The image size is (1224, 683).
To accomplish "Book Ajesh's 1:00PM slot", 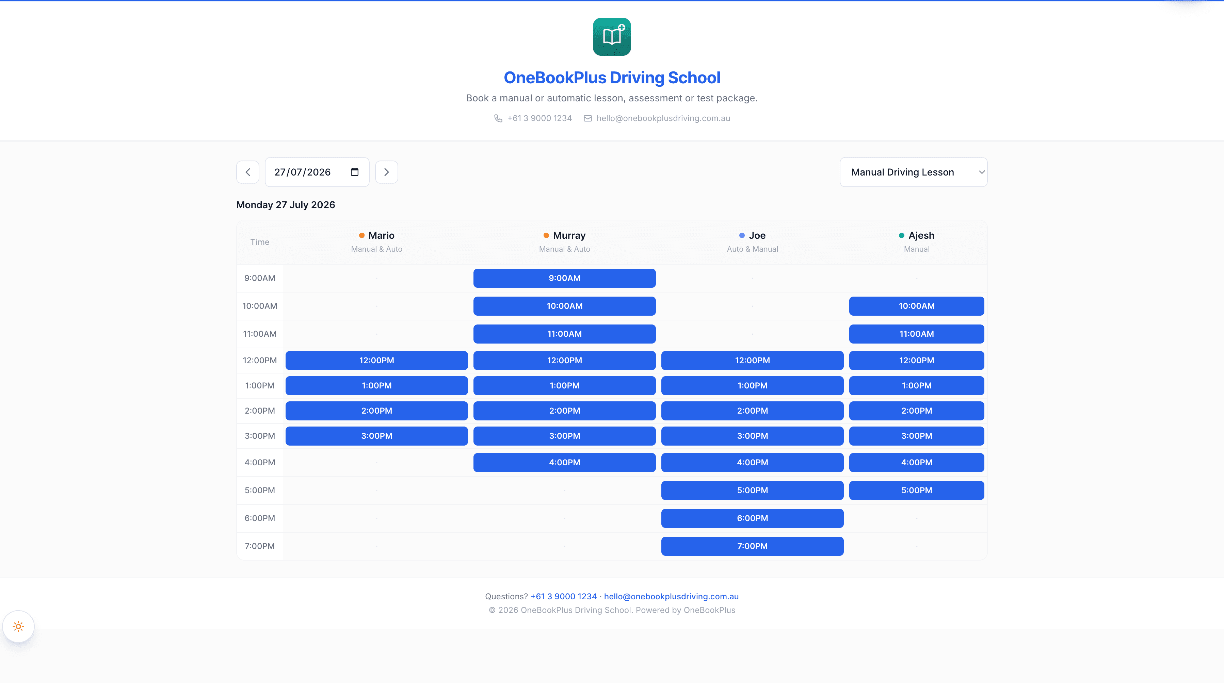I will click(917, 386).
